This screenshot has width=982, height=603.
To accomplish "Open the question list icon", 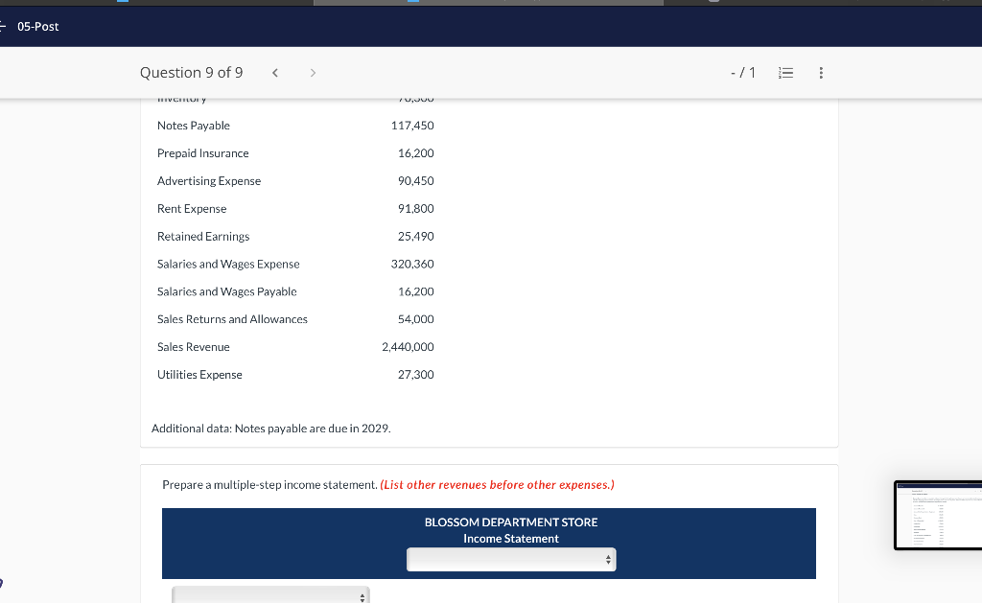I will click(785, 73).
